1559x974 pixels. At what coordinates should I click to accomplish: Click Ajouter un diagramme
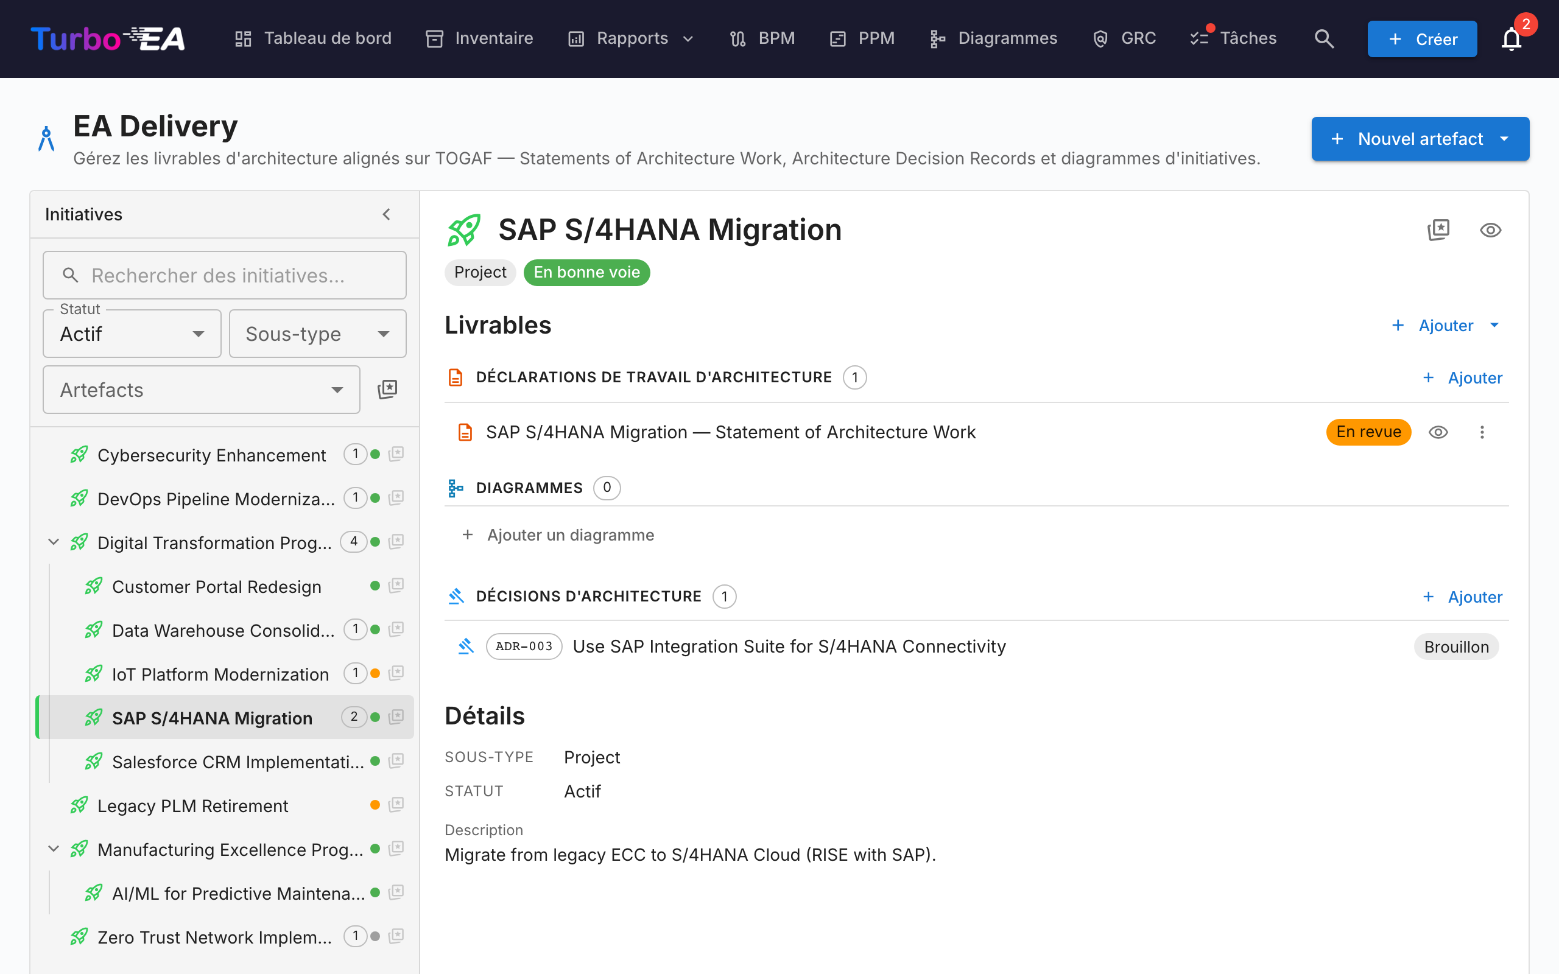click(x=558, y=534)
